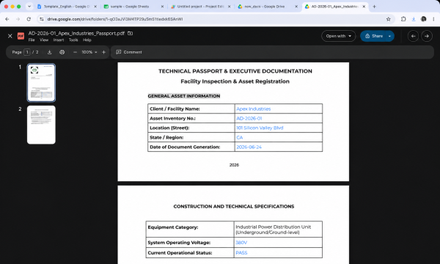The height and width of the screenshot is (264, 440).
Task: Zoom in with the plus icon
Action: [103, 52]
